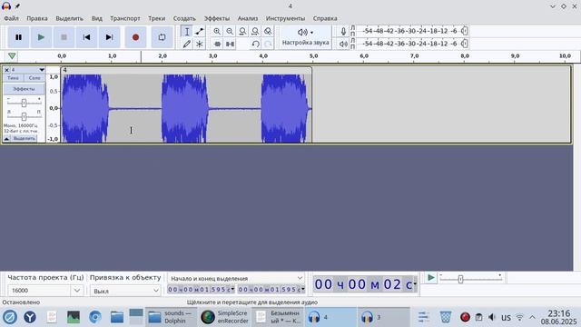The width and height of the screenshot is (581, 327).
Task: Solo track 4 with the Соло button
Action: tap(34, 78)
